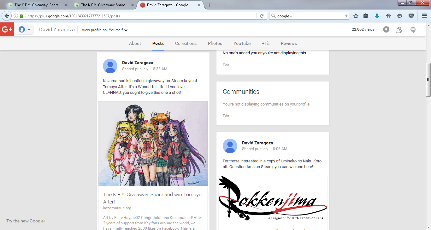Open the Hangouts quote icon
Viewport: 431px width, 230px height.
[413, 30]
